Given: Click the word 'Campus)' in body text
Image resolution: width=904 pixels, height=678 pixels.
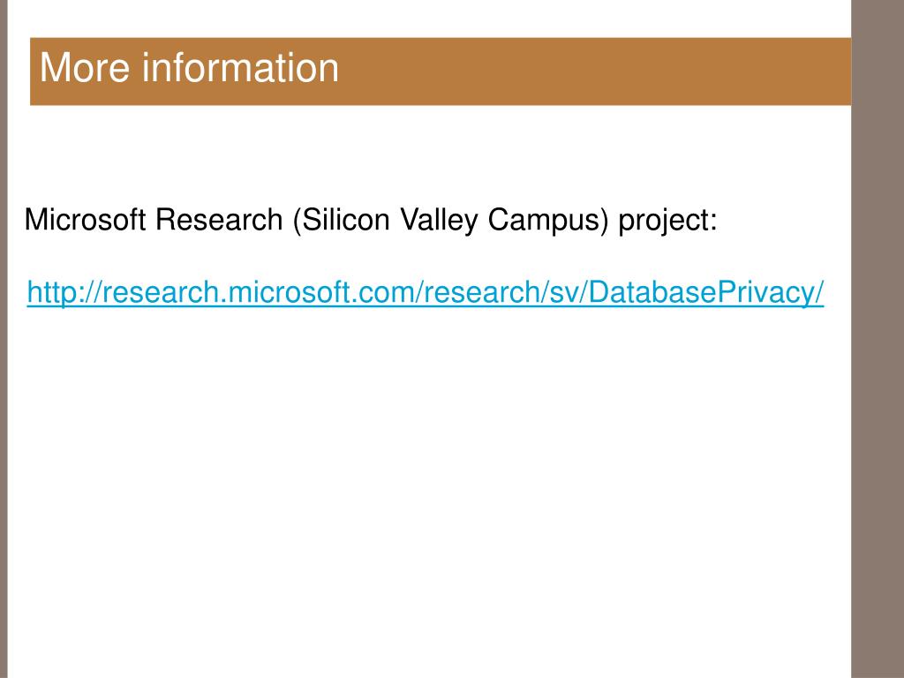Looking at the screenshot, I should point(548,220).
